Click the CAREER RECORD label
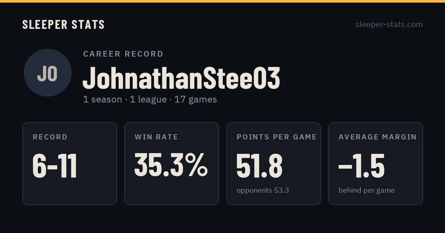445x233 pixels. (123, 54)
